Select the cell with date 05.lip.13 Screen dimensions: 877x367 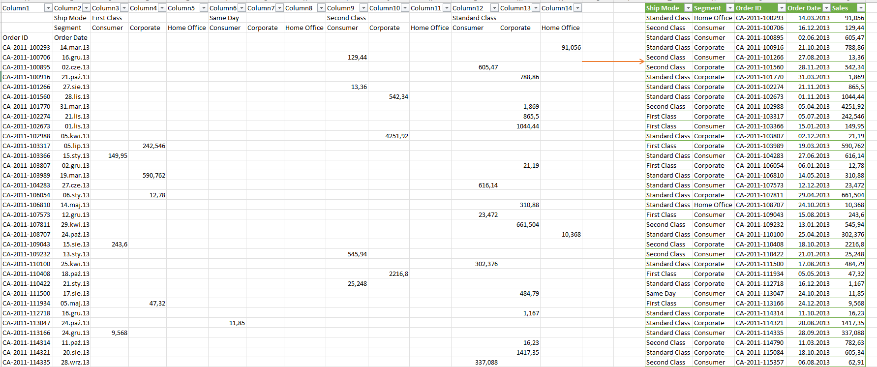click(x=72, y=146)
